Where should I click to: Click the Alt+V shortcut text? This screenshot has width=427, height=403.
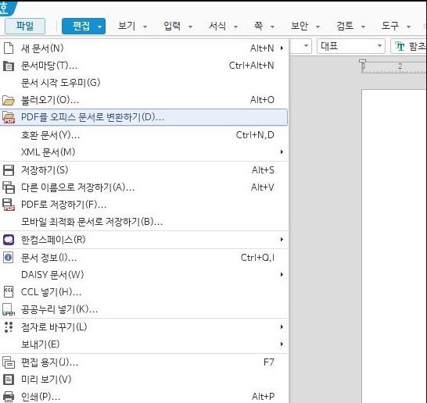[x=263, y=187]
